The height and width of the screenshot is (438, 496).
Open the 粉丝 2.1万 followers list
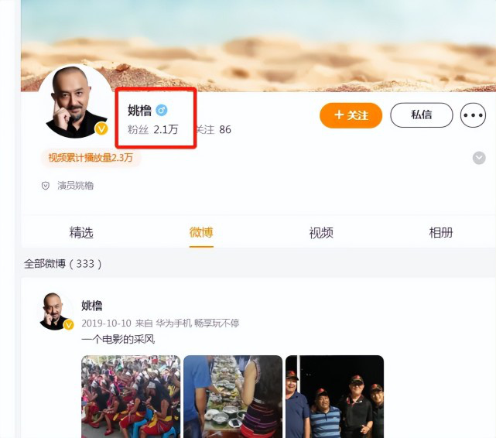click(x=152, y=129)
